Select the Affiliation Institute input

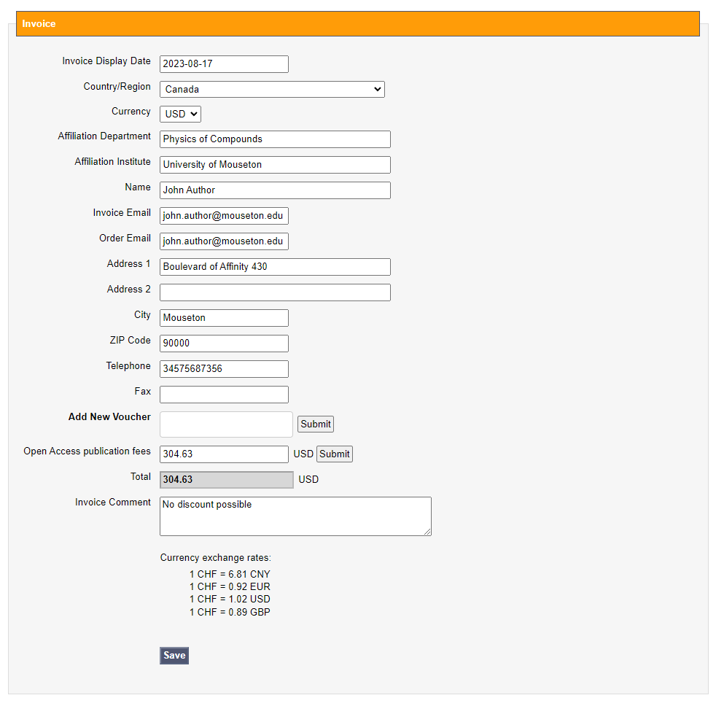pyautogui.click(x=275, y=165)
